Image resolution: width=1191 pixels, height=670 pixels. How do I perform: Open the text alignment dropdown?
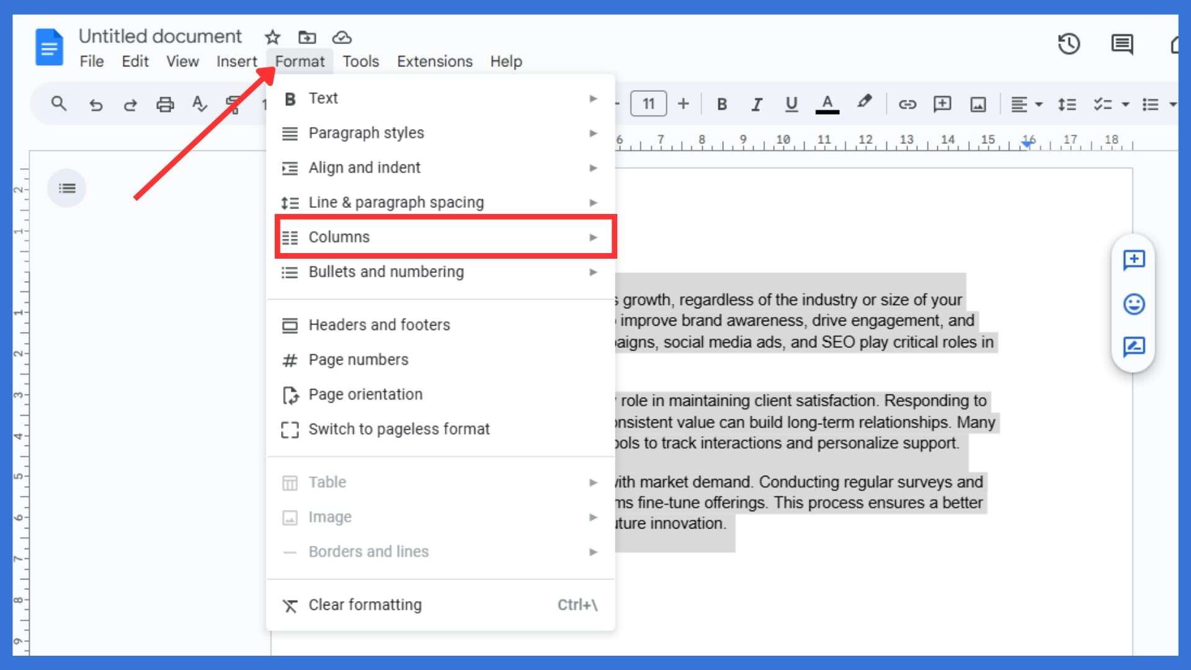[x=1027, y=104]
